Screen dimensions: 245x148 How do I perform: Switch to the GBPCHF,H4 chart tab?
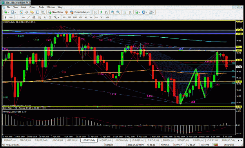point(25,140)
